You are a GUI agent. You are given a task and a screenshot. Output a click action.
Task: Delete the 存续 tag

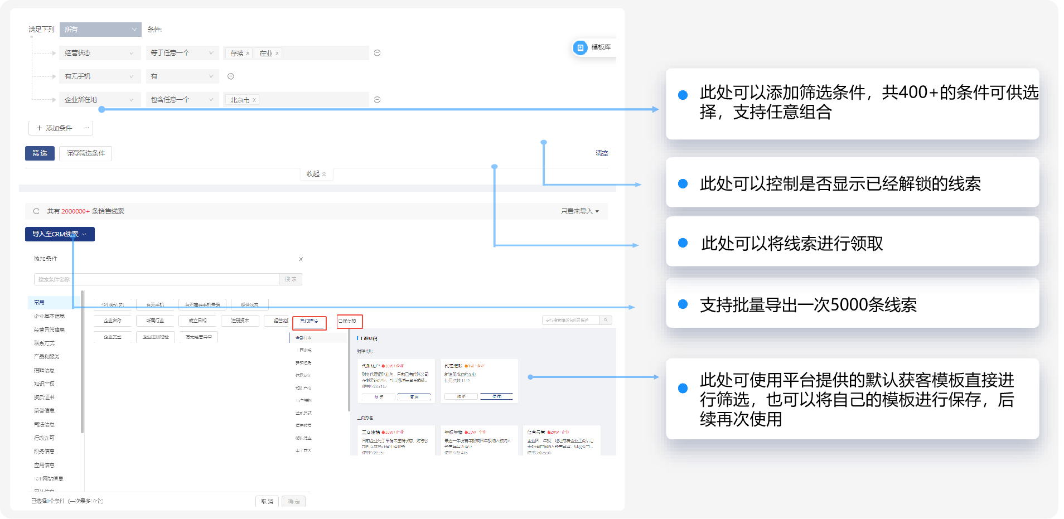248,54
